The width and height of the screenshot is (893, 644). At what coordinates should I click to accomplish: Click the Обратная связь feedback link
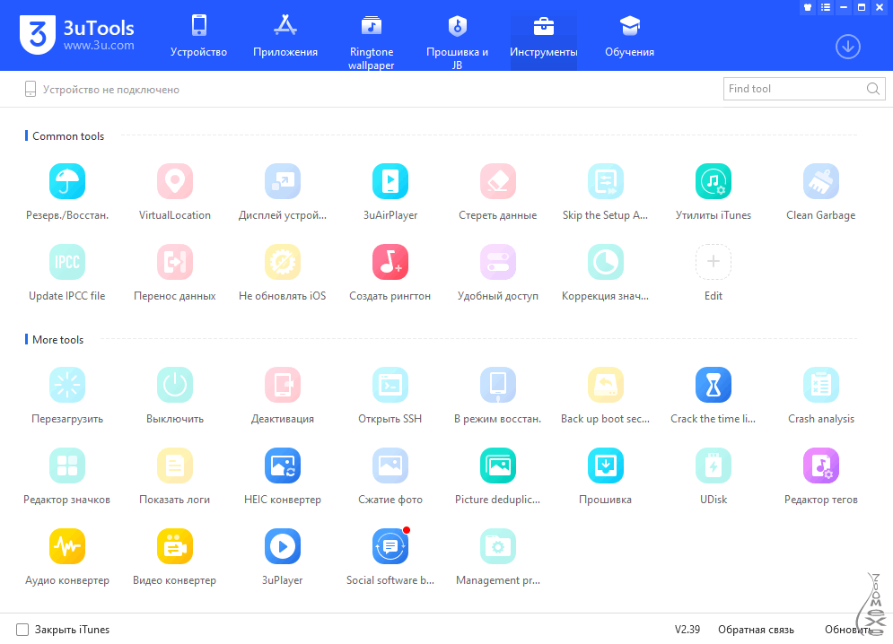point(756,630)
